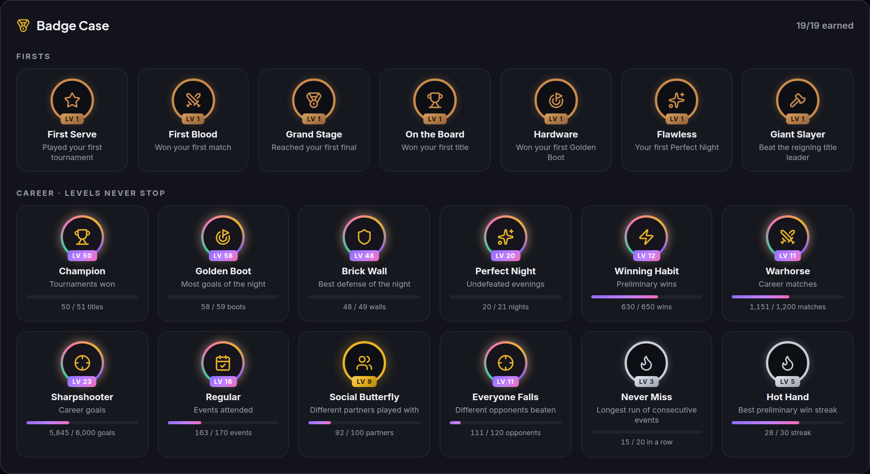Viewport: 870px width, 474px height.
Task: Click 'Won your first Golden Boot' description
Action: (x=556, y=152)
